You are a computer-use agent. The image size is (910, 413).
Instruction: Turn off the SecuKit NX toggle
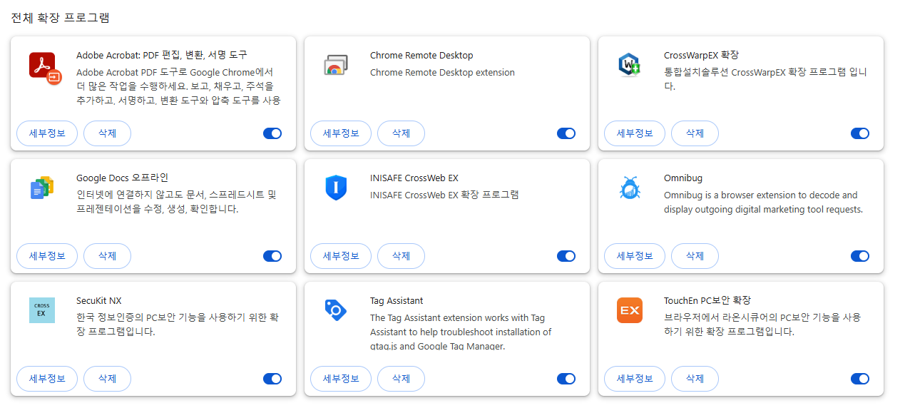coord(272,379)
